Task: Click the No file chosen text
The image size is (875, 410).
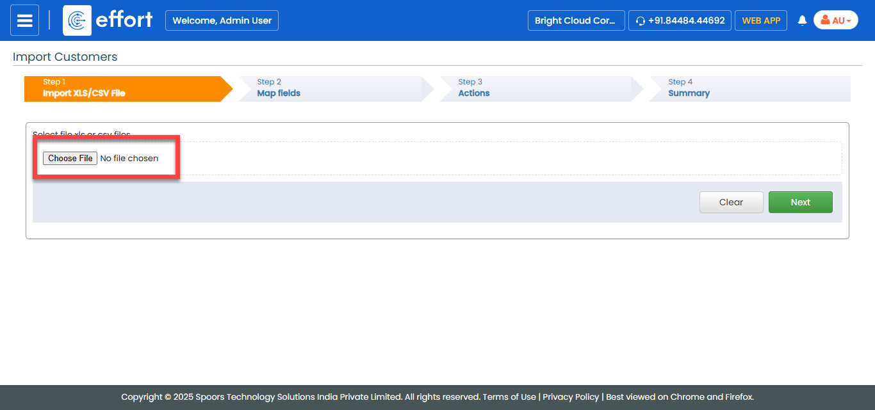Action: coord(129,158)
